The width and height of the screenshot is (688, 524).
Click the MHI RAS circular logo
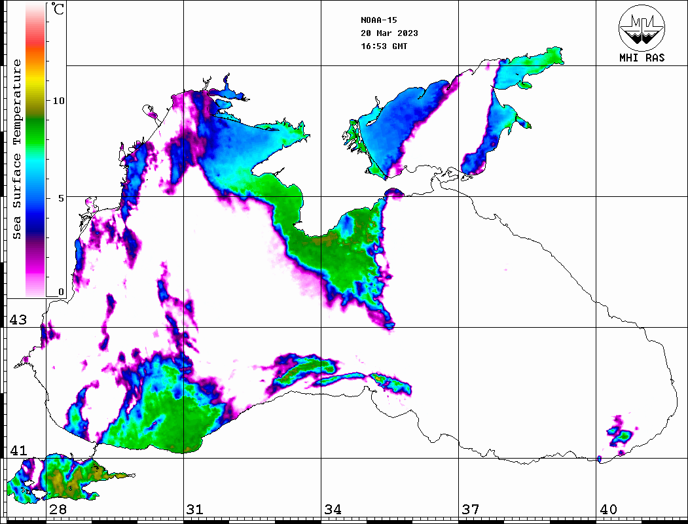[x=642, y=27]
